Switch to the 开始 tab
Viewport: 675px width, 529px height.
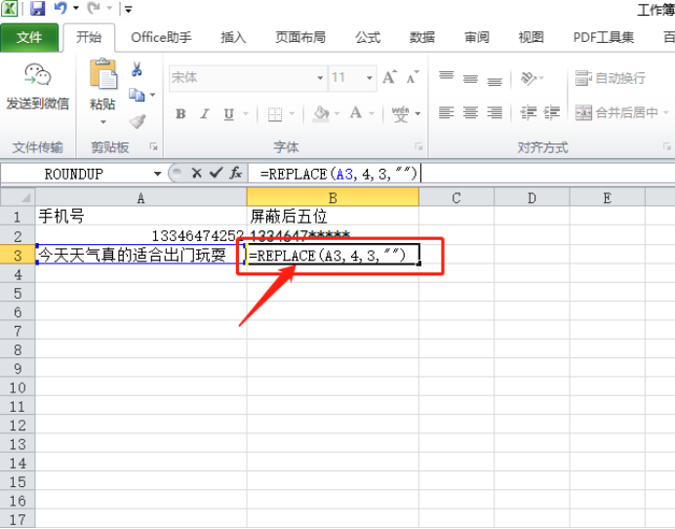(89, 37)
